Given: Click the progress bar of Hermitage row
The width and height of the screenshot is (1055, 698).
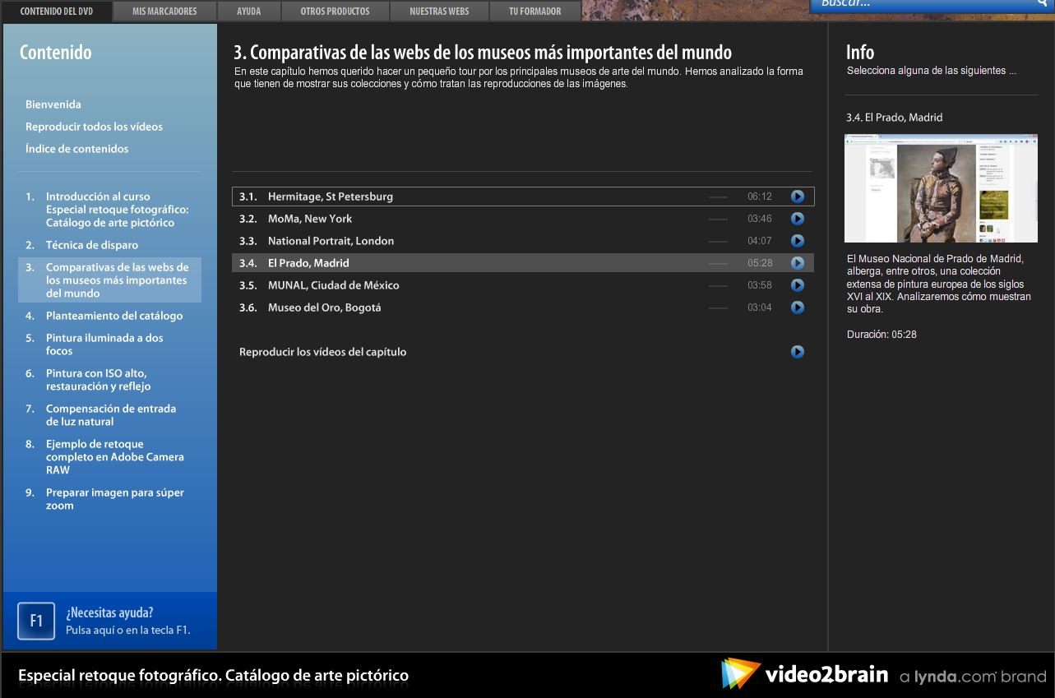Looking at the screenshot, I should click(718, 197).
